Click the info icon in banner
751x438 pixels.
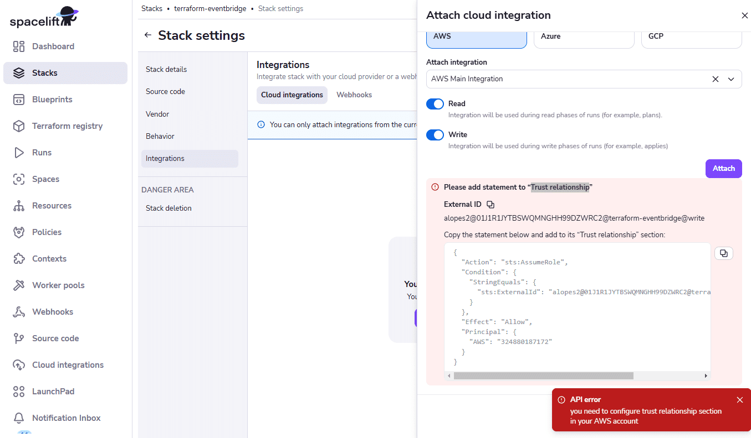pyautogui.click(x=262, y=125)
